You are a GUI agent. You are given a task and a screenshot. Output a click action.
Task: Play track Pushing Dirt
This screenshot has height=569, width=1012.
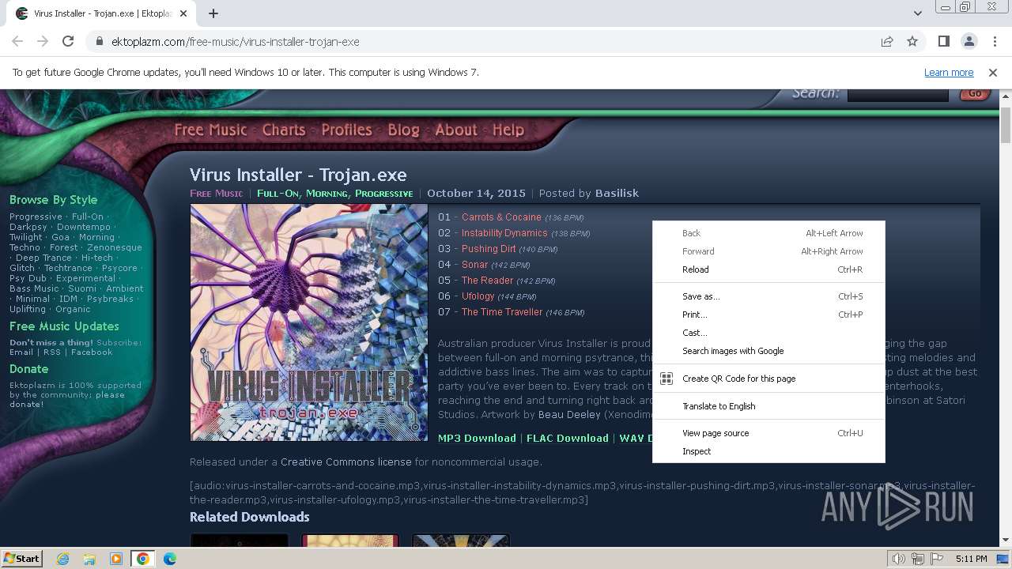point(489,249)
